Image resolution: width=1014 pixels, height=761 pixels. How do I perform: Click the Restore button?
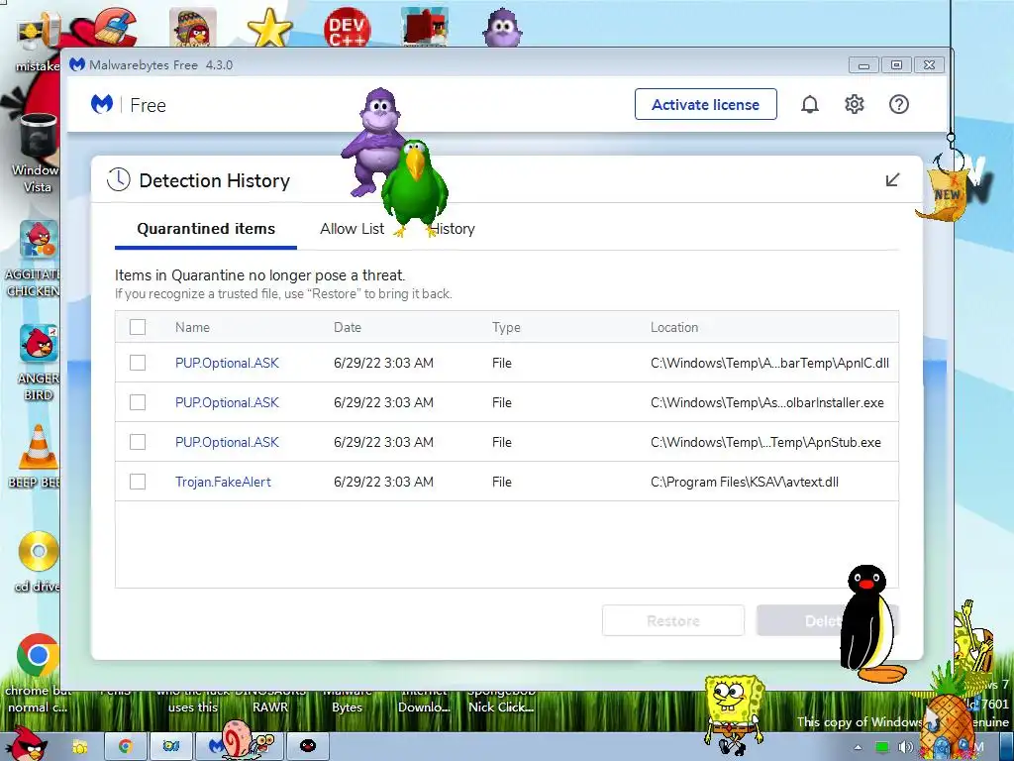(x=673, y=620)
